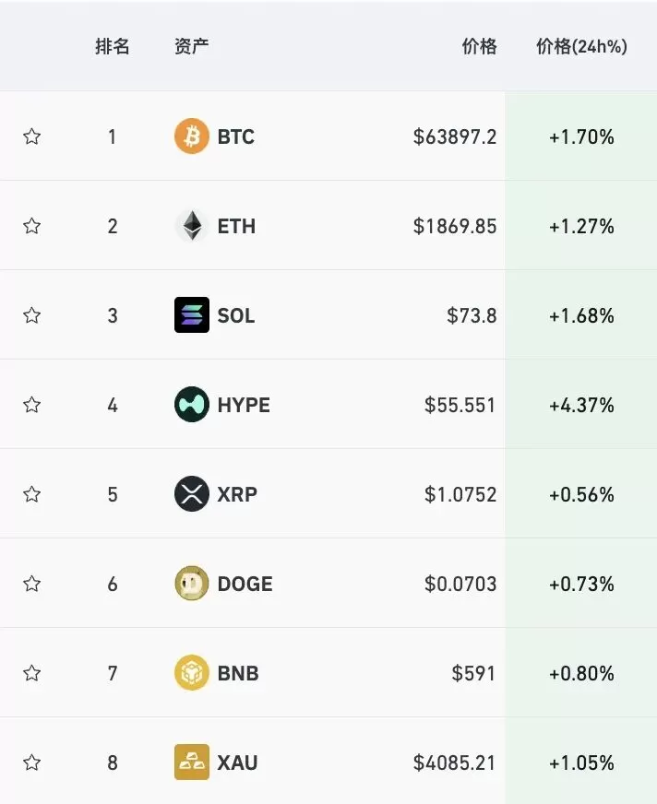Open the SOL asset name link
The image size is (657, 804).
tap(236, 315)
